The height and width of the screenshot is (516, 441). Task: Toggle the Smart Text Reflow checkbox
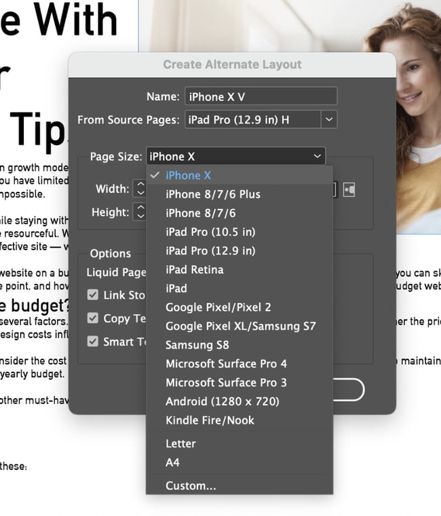[x=93, y=341]
